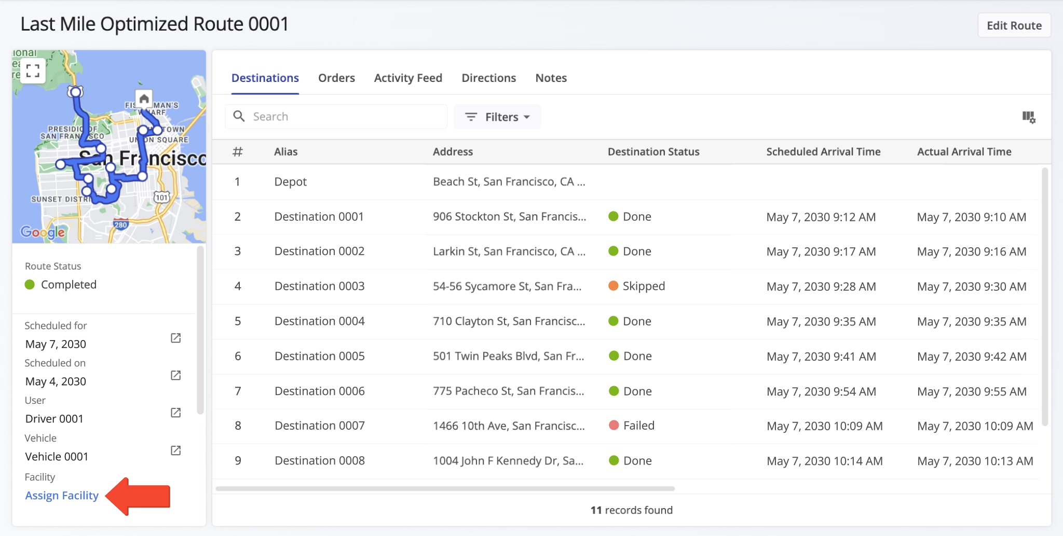This screenshot has height=536, width=1063.
Task: Open Vehicle 0001 external link icon
Action: pyautogui.click(x=176, y=450)
